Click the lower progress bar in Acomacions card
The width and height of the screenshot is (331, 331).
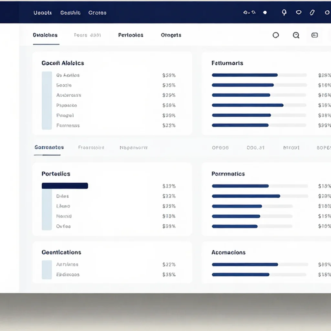[x=259, y=275]
